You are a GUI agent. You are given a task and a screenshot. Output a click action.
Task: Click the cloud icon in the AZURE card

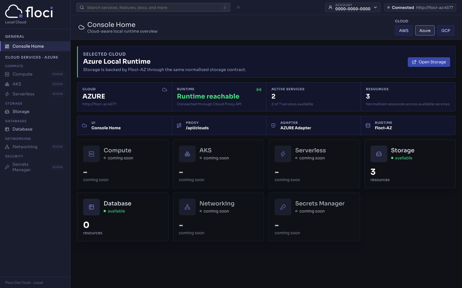coord(165,90)
